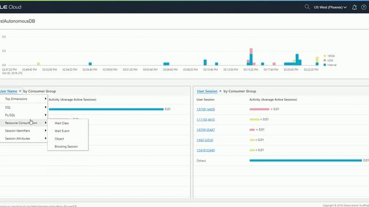Select the Resource Consumption menu entry
Screen dimensions: 369x207
24,122
